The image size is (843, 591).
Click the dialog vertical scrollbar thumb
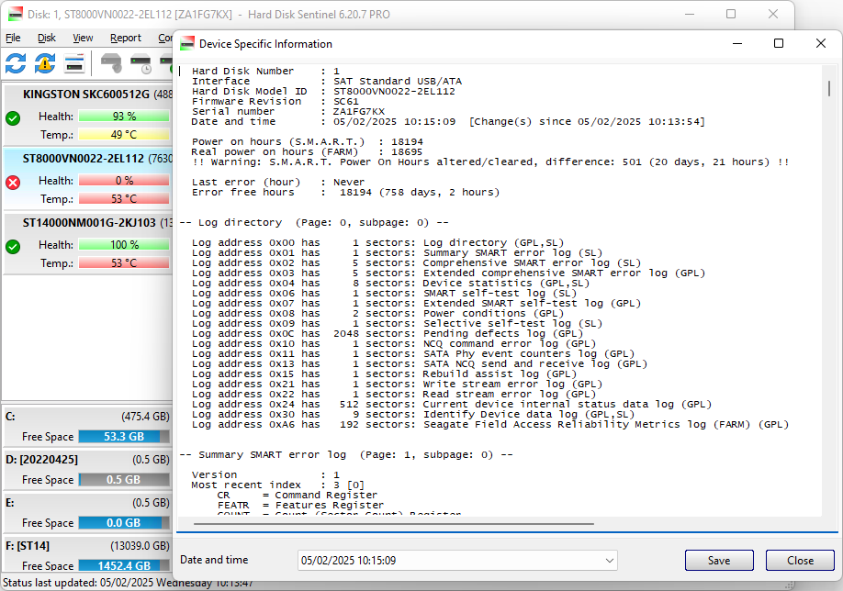[x=829, y=89]
